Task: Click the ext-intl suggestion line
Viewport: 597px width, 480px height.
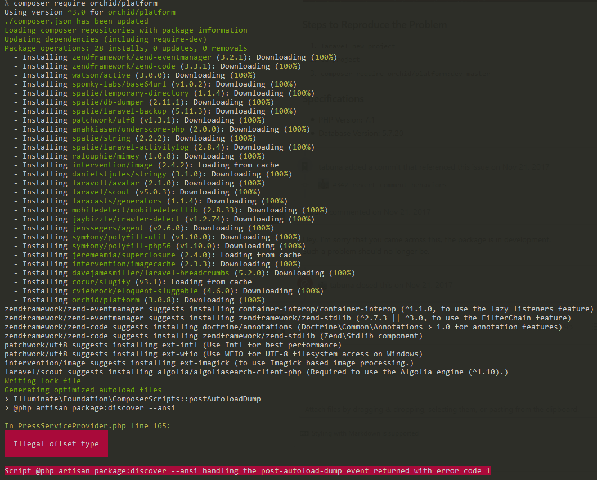Action: pyautogui.click(x=173, y=345)
